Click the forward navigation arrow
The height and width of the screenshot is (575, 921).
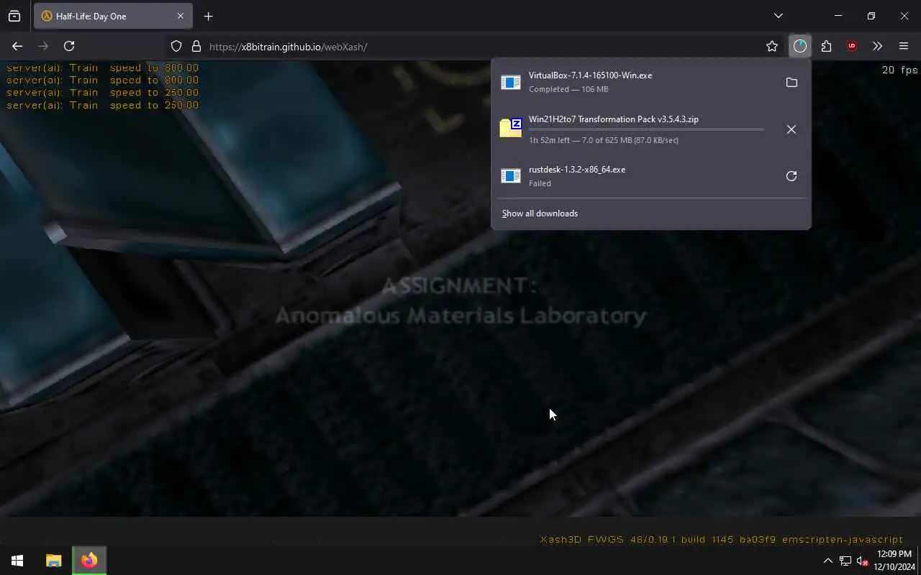pos(43,46)
